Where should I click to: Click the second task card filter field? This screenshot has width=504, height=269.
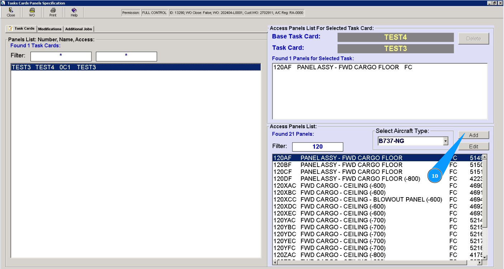tap(126, 56)
